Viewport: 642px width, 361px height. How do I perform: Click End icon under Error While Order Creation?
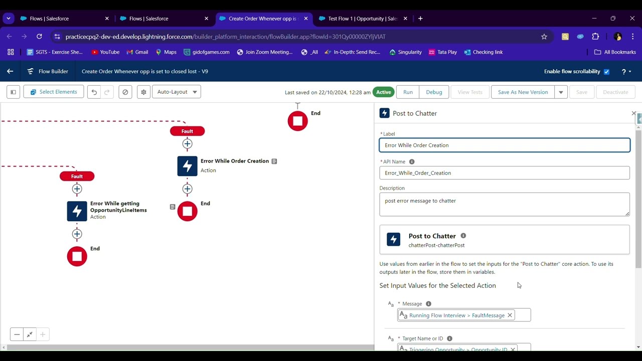(187, 211)
